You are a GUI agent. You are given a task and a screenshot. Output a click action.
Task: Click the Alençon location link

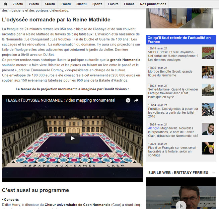pyautogui.click(x=154, y=128)
